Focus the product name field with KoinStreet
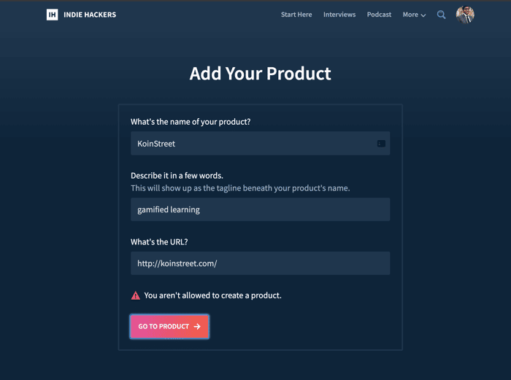 (261, 143)
